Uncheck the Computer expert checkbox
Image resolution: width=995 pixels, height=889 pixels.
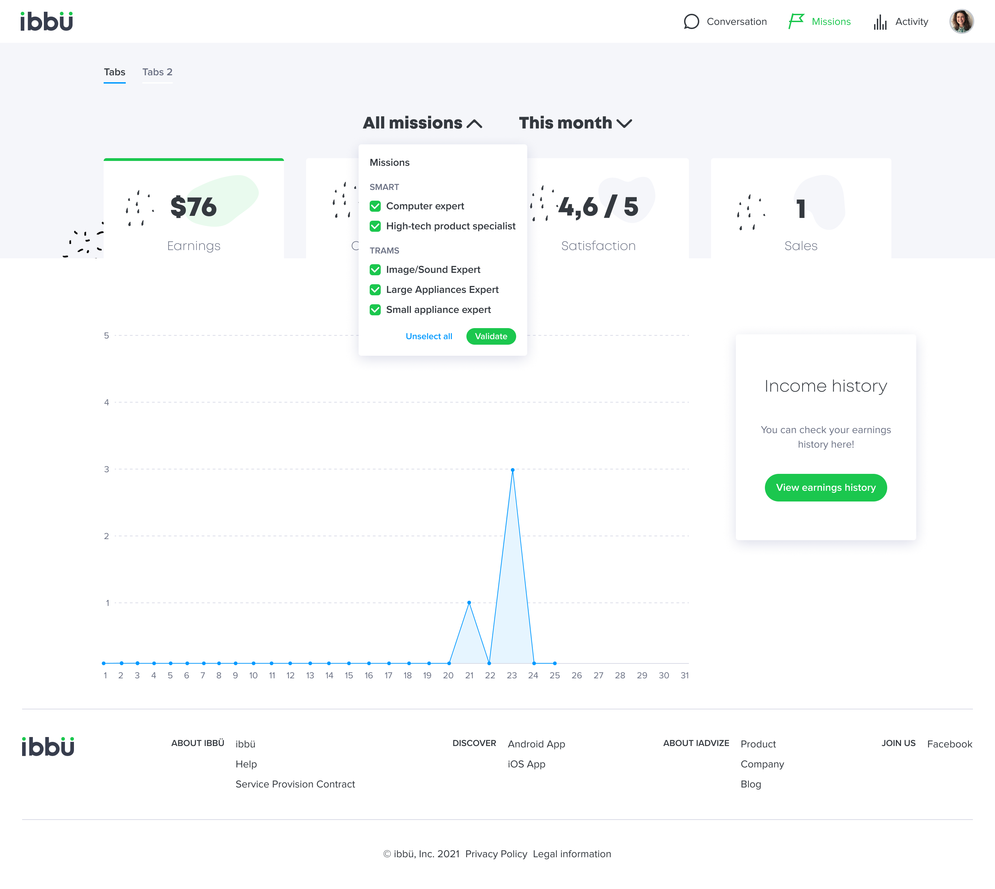point(375,206)
